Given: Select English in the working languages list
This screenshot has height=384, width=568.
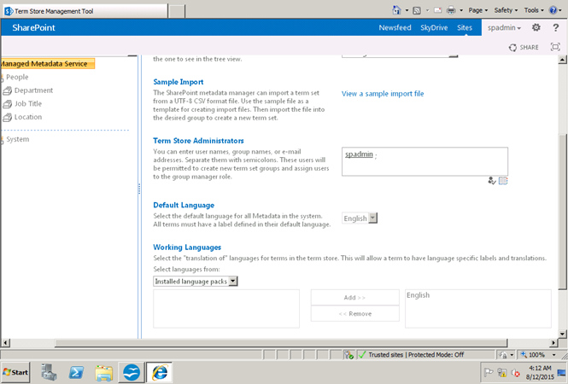Looking at the screenshot, I should coord(418,295).
